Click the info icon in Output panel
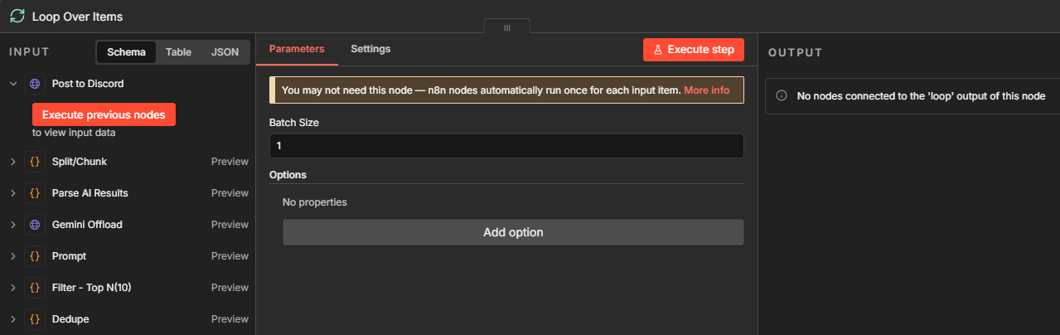Image resolution: width=1060 pixels, height=335 pixels. click(781, 96)
